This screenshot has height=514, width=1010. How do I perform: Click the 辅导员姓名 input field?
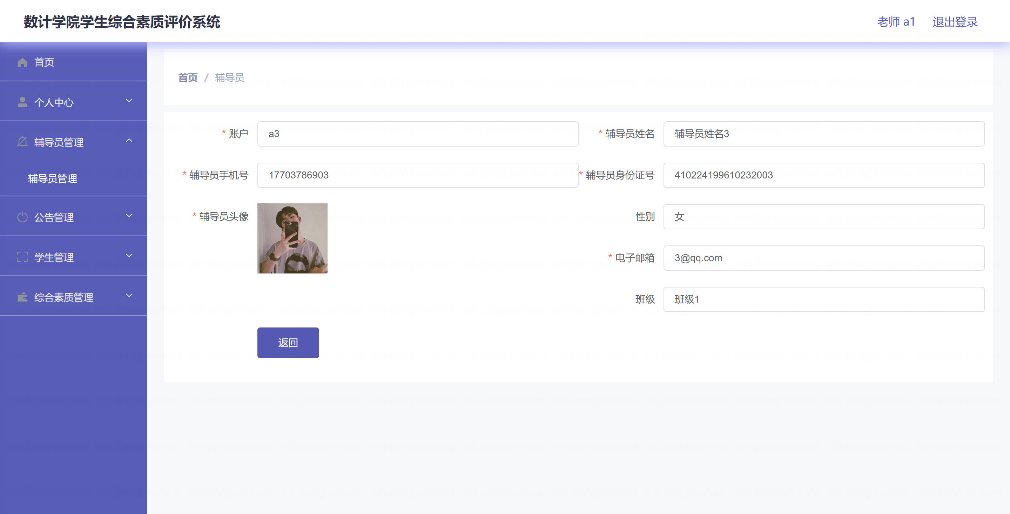tap(824, 134)
